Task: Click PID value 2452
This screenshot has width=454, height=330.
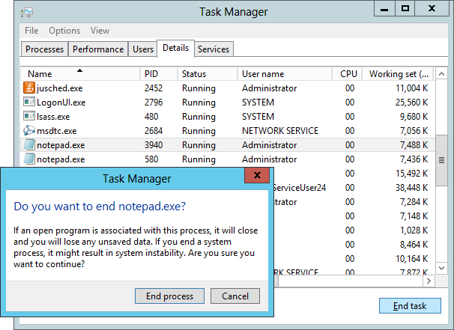Action: point(154,88)
